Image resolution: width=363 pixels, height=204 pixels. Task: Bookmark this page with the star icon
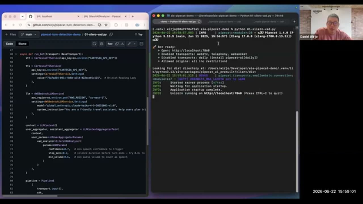106,25
